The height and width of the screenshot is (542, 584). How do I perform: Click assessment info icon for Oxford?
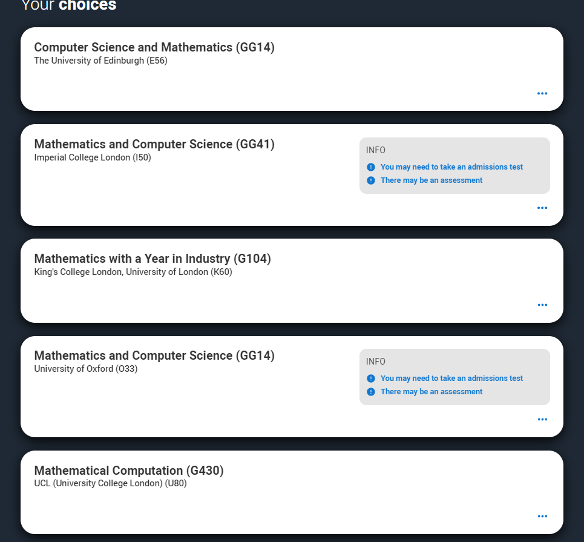tap(371, 392)
